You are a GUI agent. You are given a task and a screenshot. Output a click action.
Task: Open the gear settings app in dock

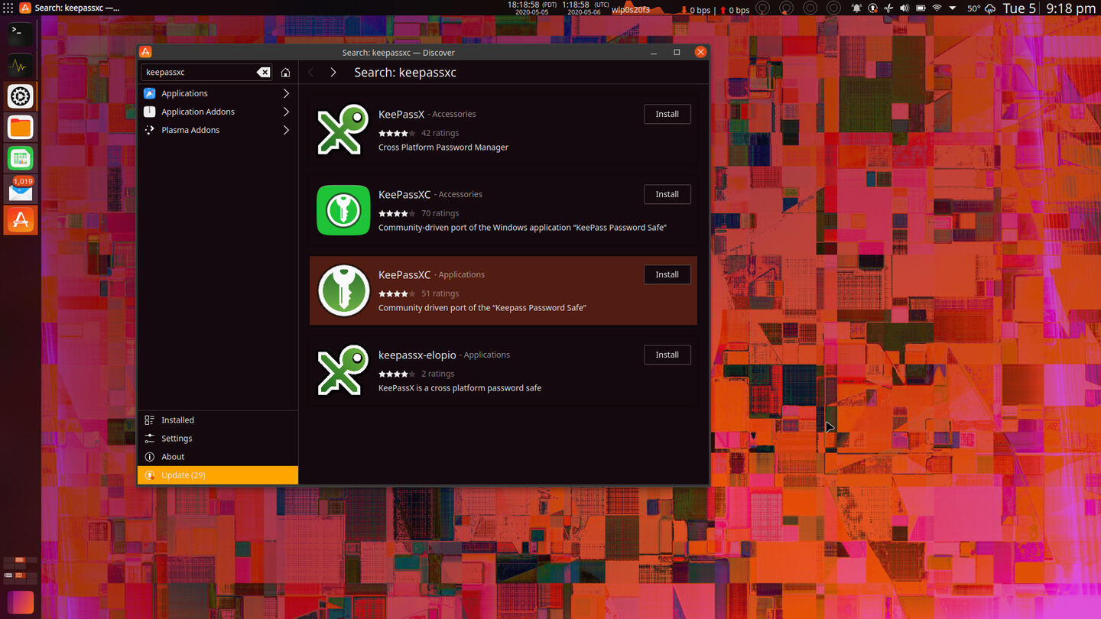click(x=20, y=96)
